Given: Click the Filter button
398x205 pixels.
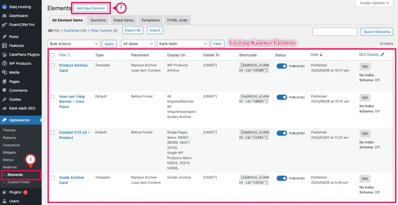Looking at the screenshot, I should point(218,44).
